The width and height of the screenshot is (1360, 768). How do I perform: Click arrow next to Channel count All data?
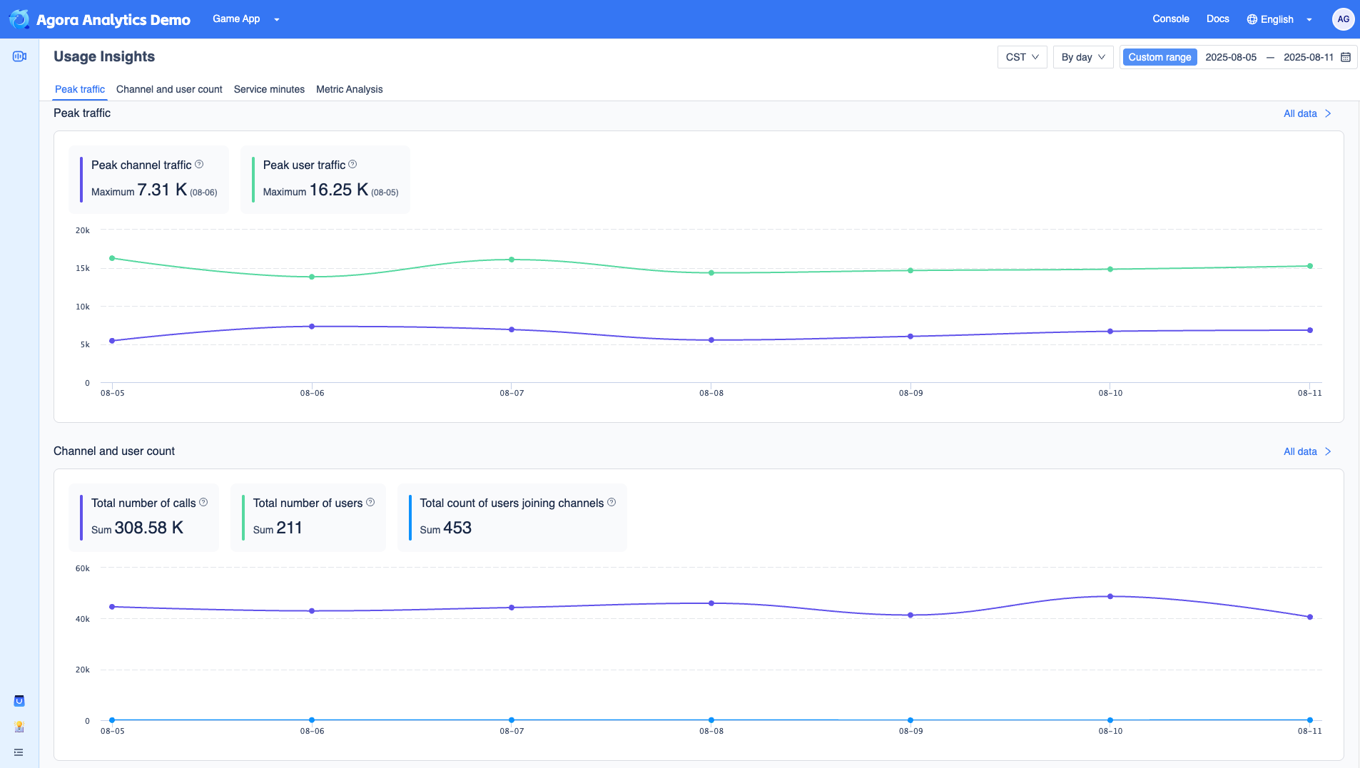pyautogui.click(x=1328, y=451)
